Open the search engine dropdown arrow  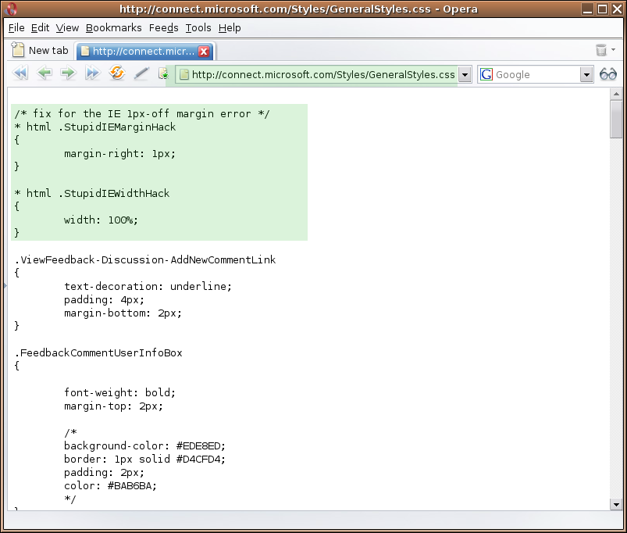[x=587, y=74]
